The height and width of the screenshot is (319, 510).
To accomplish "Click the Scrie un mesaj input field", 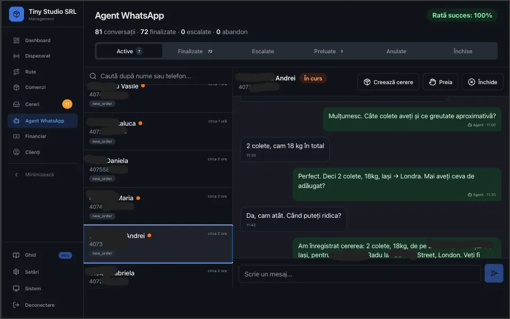I will click(359, 273).
